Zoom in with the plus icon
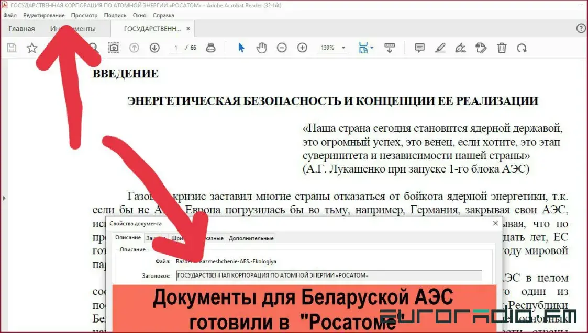The width and height of the screenshot is (588, 333). [302, 48]
